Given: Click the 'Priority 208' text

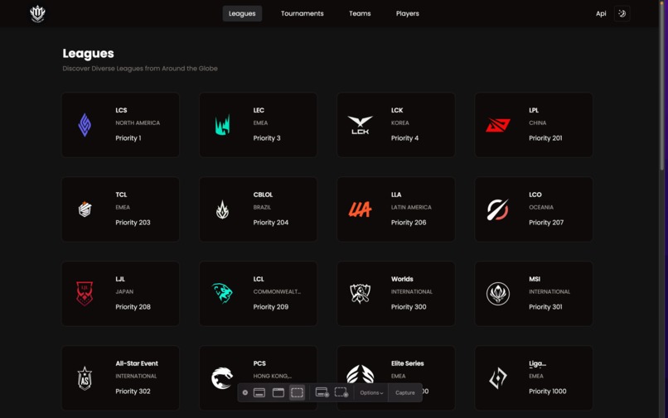Looking at the screenshot, I should tap(133, 307).
